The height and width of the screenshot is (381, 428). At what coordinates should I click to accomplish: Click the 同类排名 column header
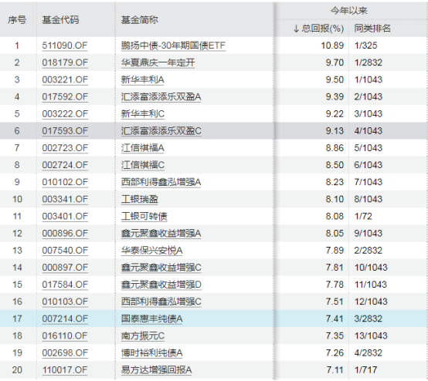click(372, 29)
